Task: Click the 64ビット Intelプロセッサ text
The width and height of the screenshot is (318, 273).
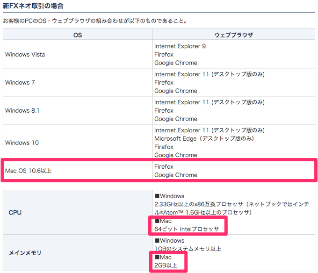Action: coord(187,230)
